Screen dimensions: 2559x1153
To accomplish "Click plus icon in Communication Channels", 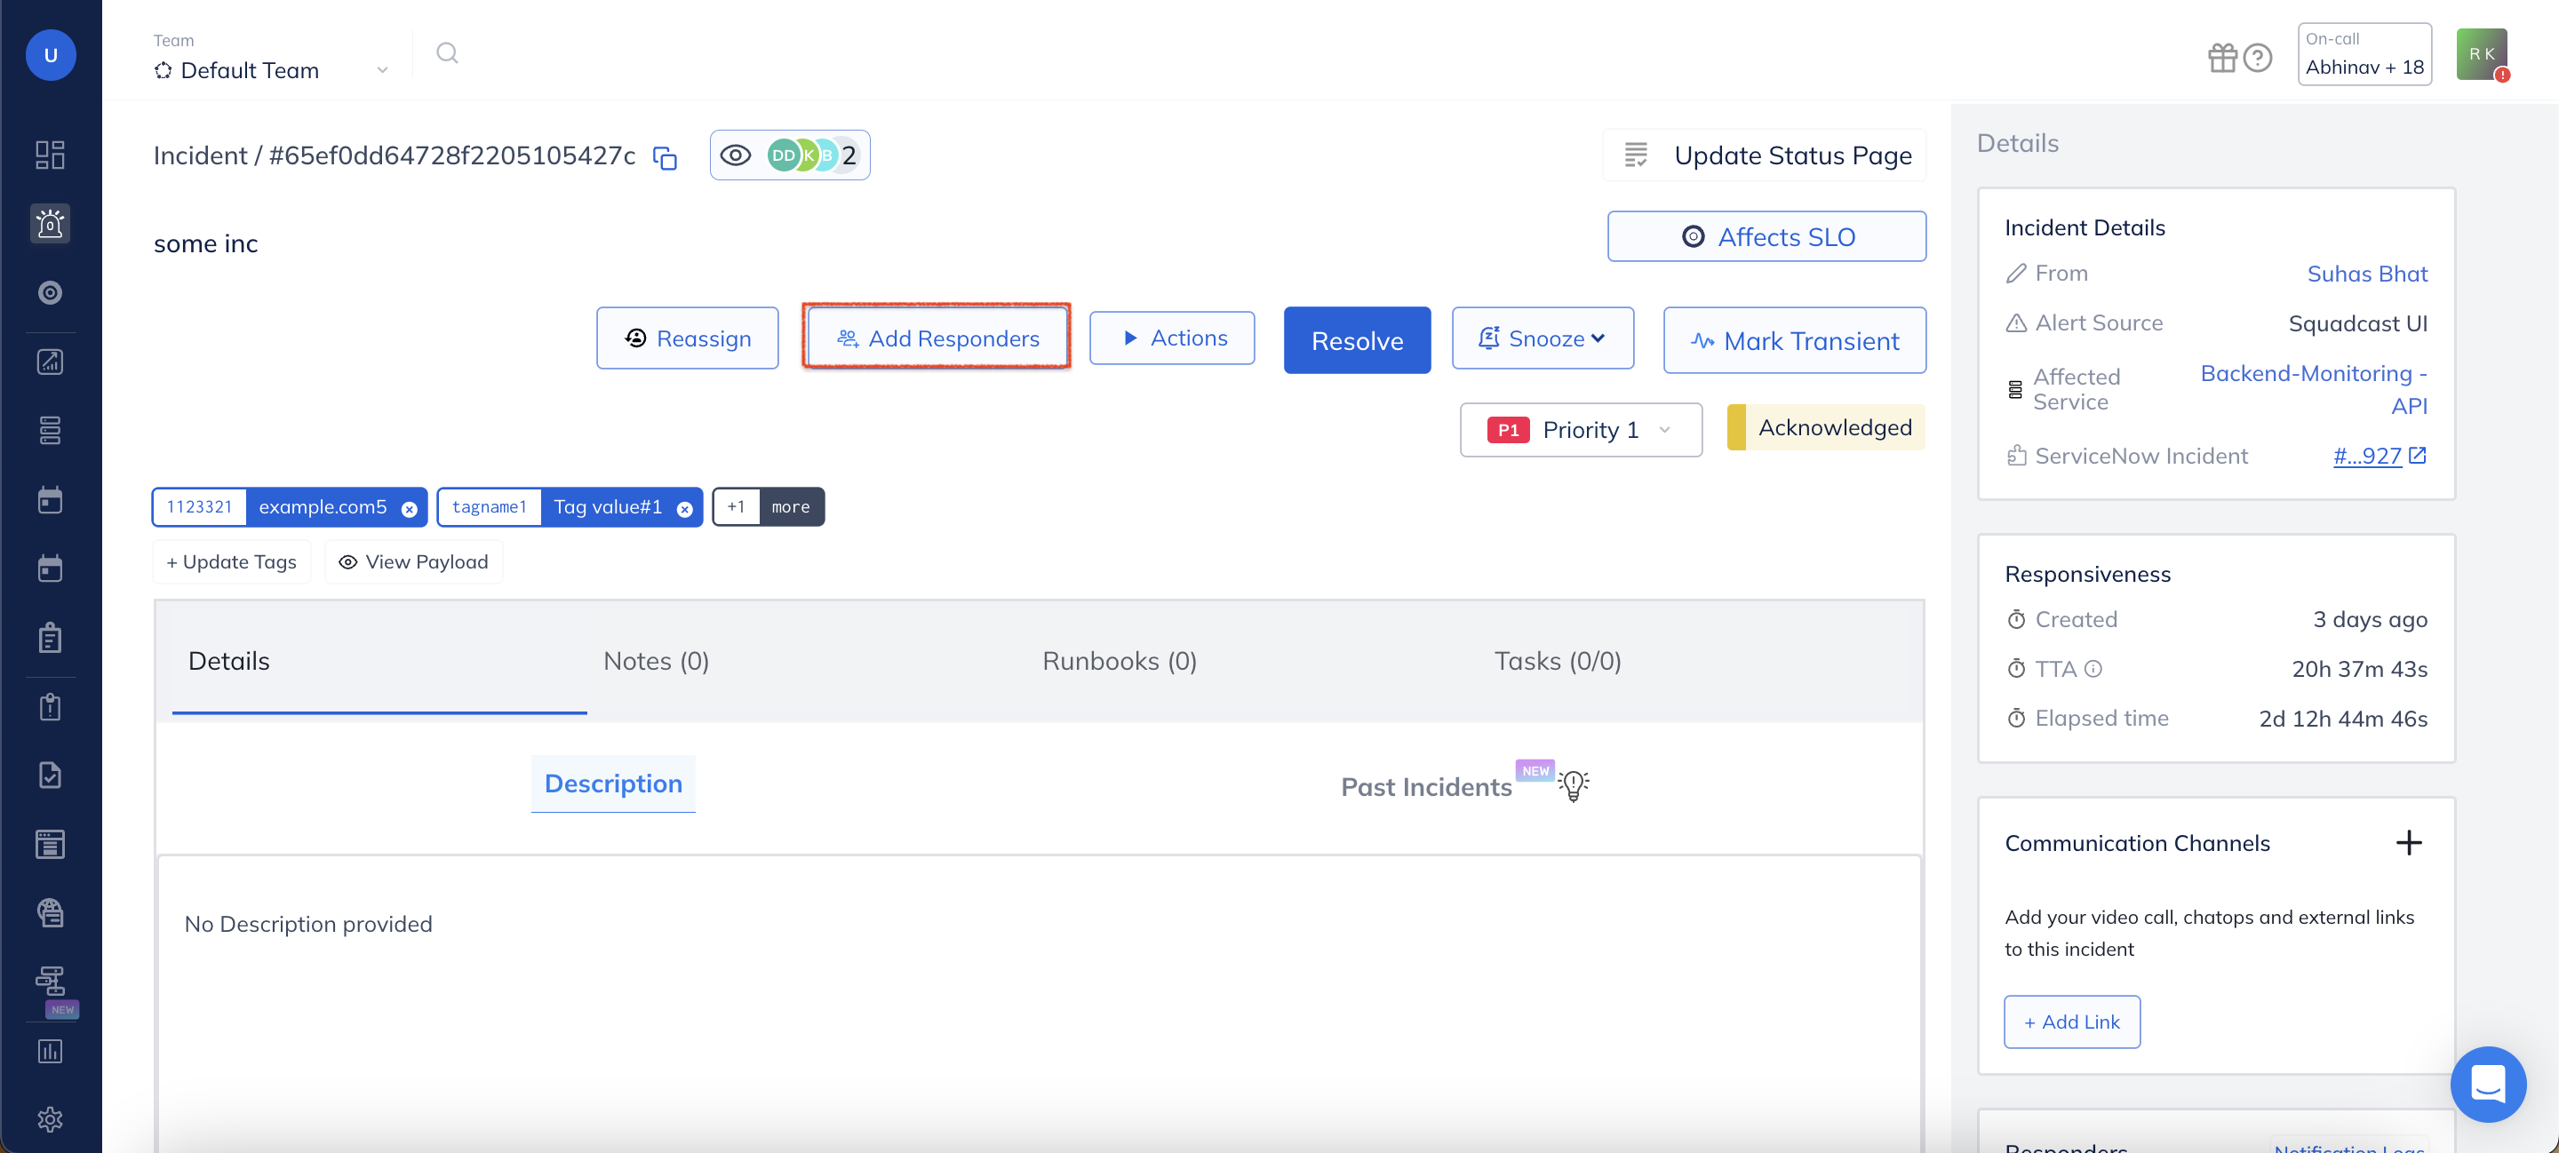I will click(2408, 843).
